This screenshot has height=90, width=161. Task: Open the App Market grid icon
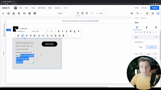click(30, 13)
